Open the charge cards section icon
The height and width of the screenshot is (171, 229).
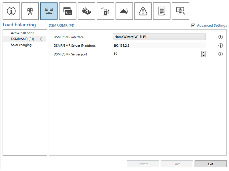pos(68,11)
